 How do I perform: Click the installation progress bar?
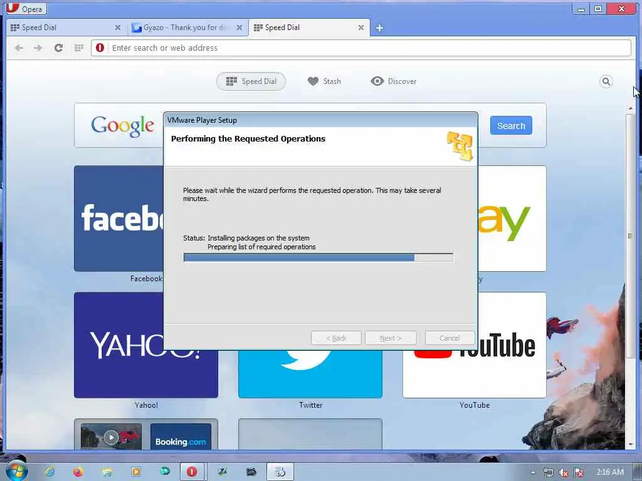coord(318,257)
